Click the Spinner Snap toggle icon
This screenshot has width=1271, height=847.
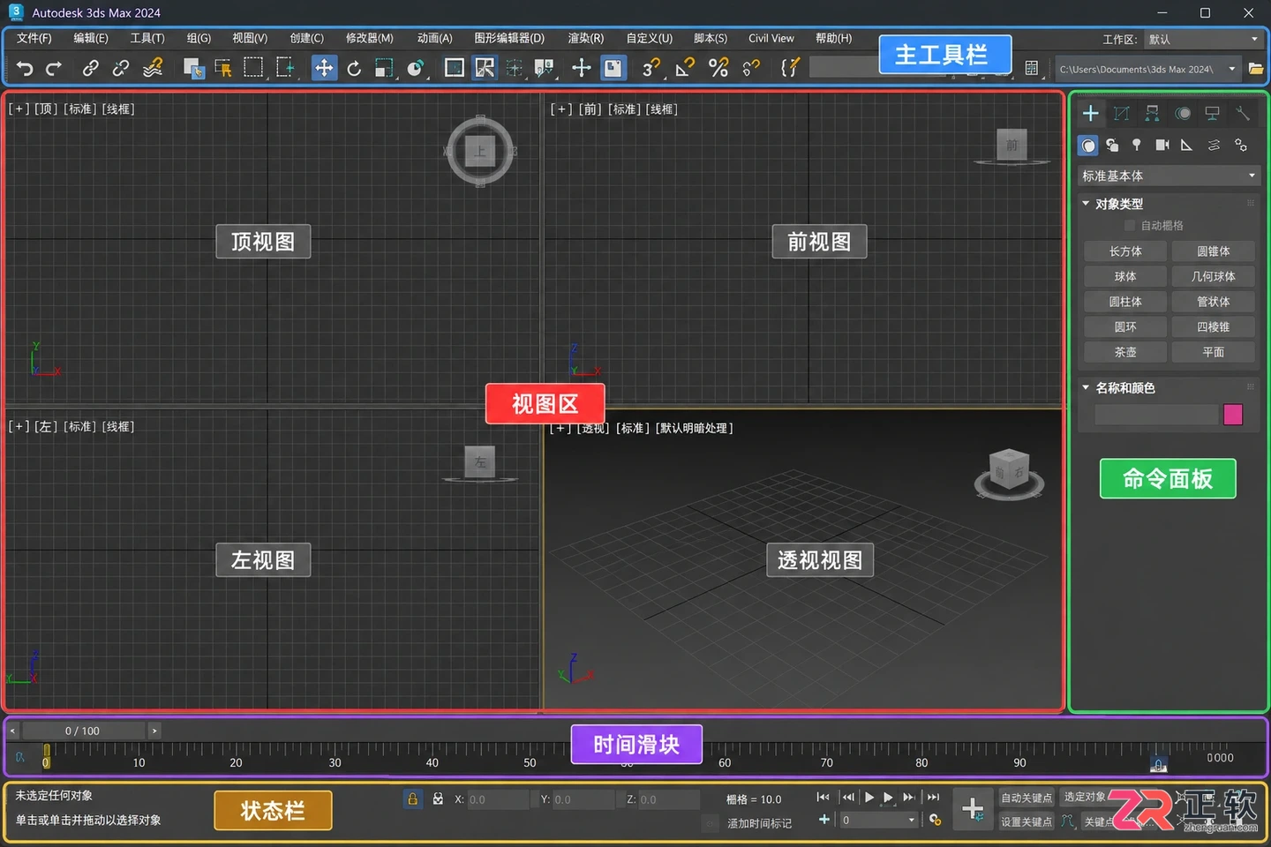pos(751,68)
